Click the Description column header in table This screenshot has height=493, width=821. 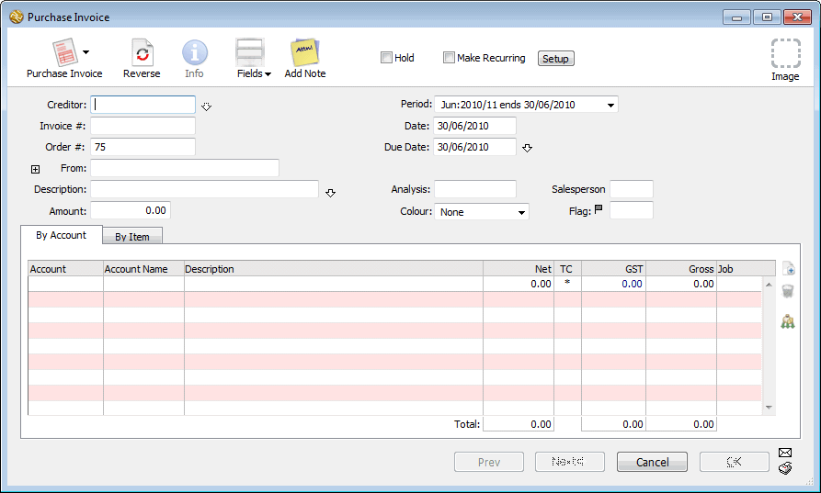pos(334,269)
